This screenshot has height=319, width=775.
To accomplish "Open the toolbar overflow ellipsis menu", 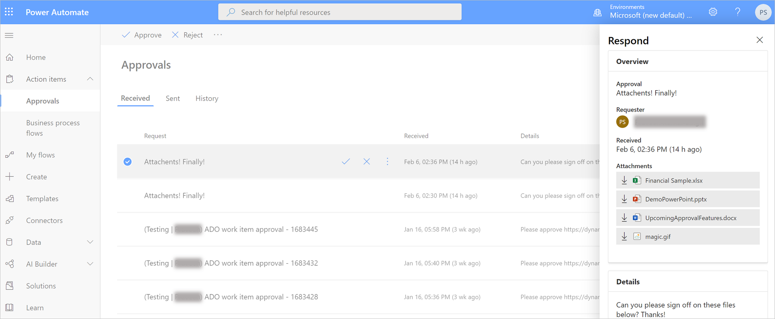I will click(218, 35).
